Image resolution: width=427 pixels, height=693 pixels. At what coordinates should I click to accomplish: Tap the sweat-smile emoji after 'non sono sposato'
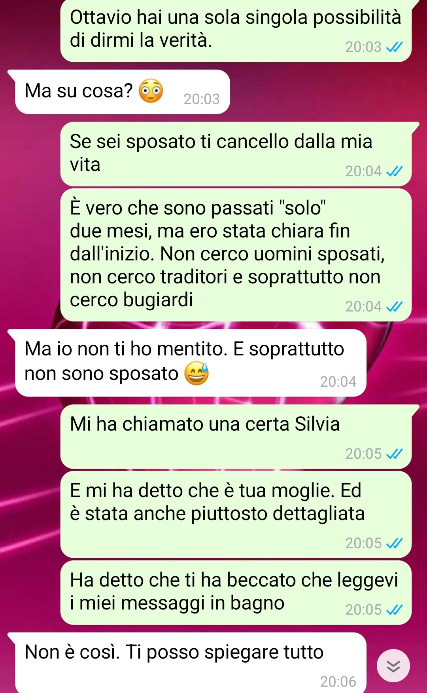(196, 373)
